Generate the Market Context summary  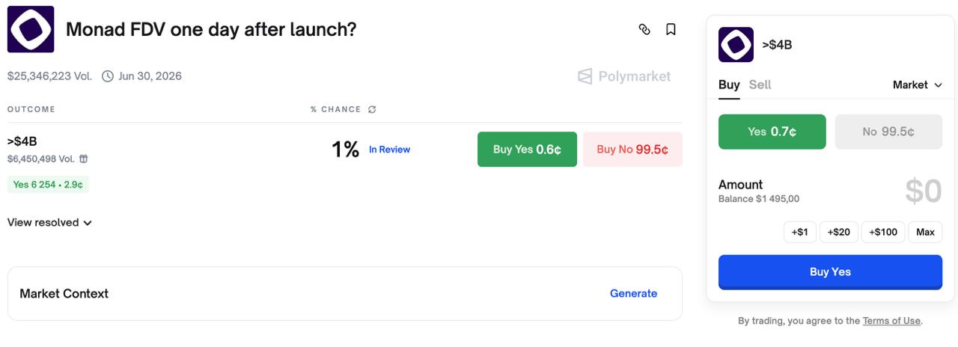click(x=633, y=293)
